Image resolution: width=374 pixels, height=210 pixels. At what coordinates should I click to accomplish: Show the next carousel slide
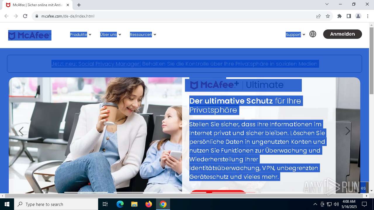click(348, 131)
